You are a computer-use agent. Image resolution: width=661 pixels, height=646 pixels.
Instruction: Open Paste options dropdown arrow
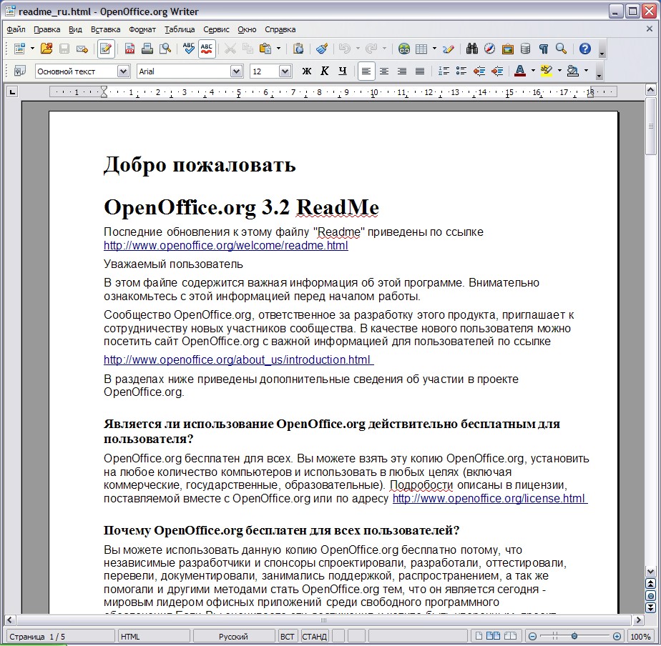[278, 49]
